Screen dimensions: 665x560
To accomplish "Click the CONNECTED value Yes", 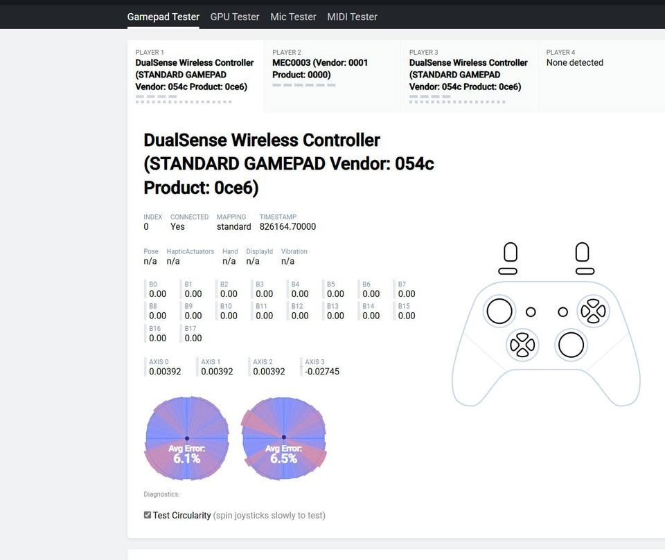I will coord(177,227).
